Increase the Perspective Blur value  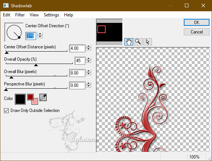[88, 84]
